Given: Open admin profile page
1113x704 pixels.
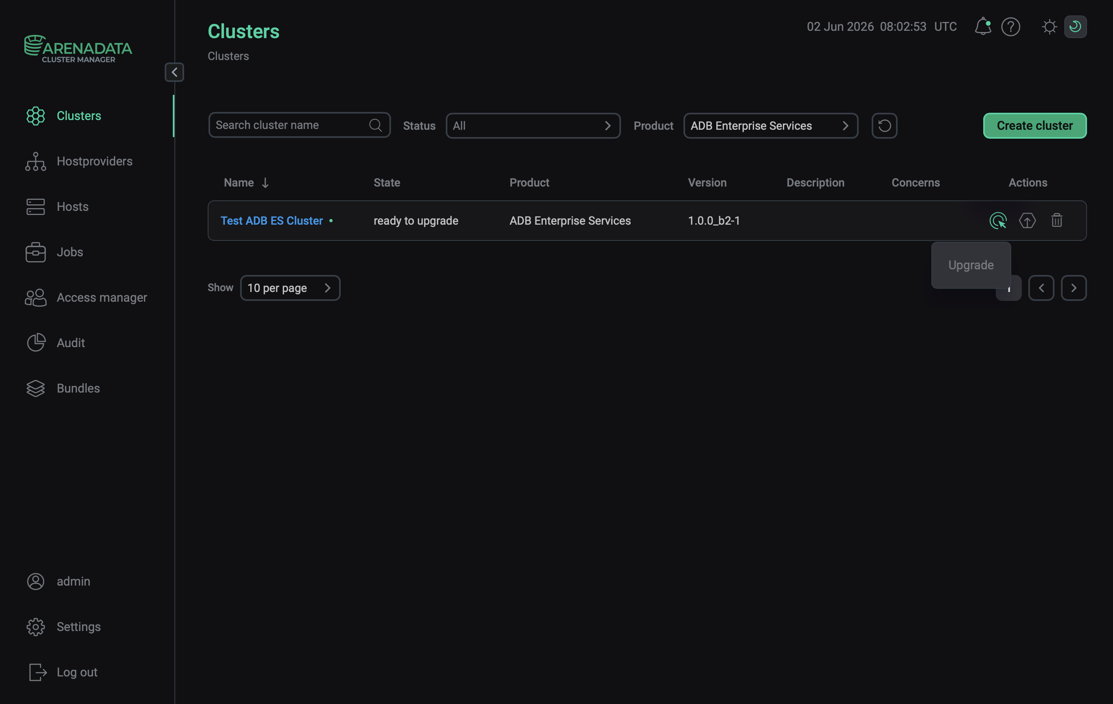Looking at the screenshot, I should pos(73,581).
